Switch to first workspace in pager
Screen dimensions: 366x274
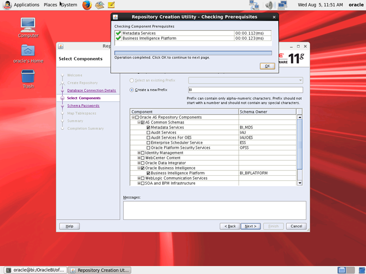[342, 270]
